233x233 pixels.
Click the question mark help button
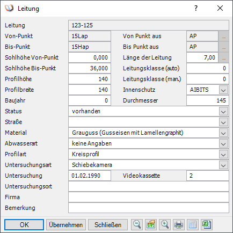pyautogui.click(x=196, y=8)
